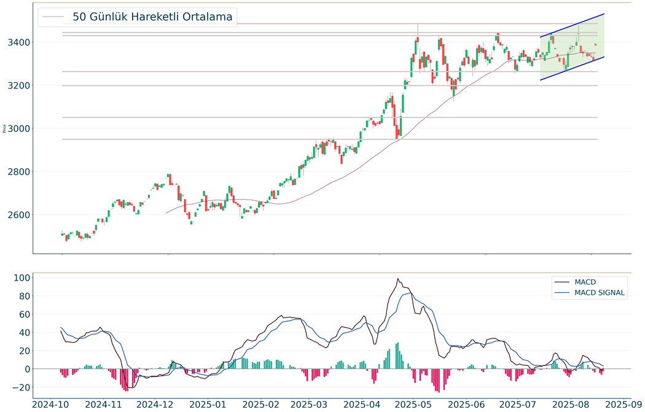Image resolution: width=645 pixels, height=412 pixels.
Task: Click the 100 label on MACD axis
Action: point(21,278)
